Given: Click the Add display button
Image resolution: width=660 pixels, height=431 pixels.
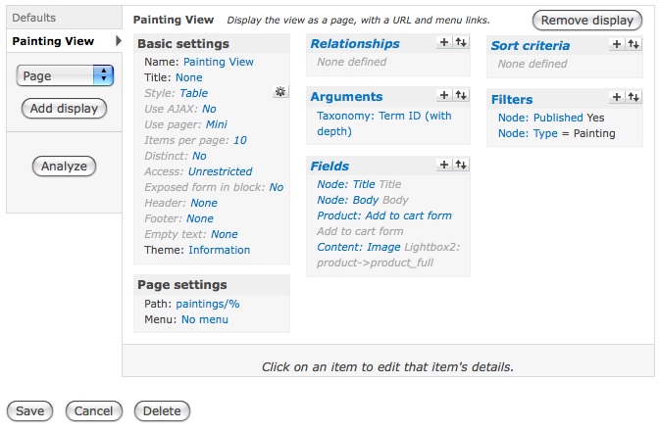Looking at the screenshot, I should pos(64,109).
